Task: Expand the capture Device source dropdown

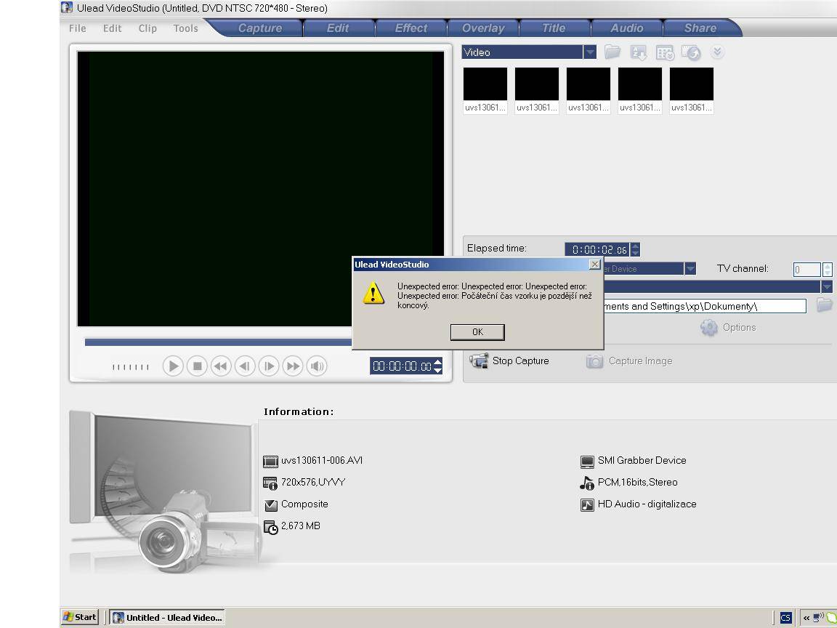Action: pos(690,269)
